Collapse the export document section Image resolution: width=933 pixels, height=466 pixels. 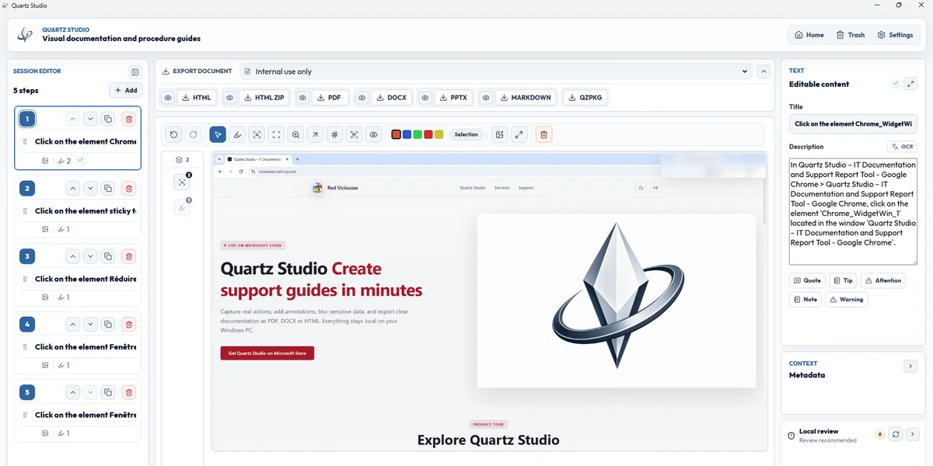coord(764,71)
